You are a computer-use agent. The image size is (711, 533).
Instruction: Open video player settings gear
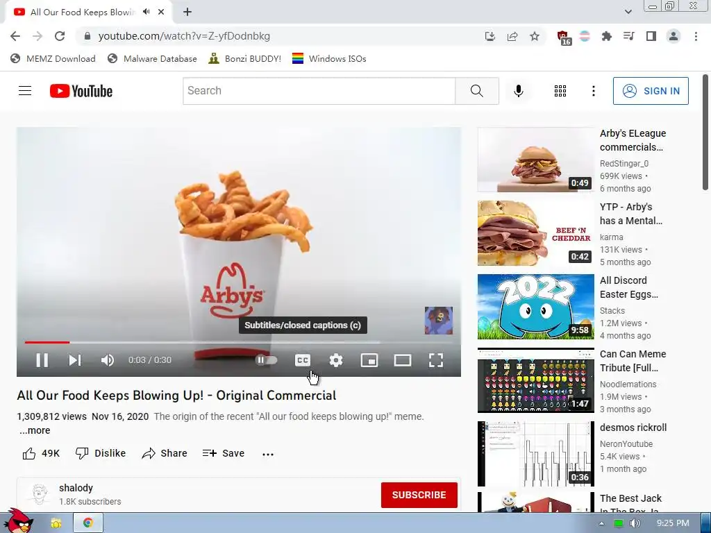point(336,360)
